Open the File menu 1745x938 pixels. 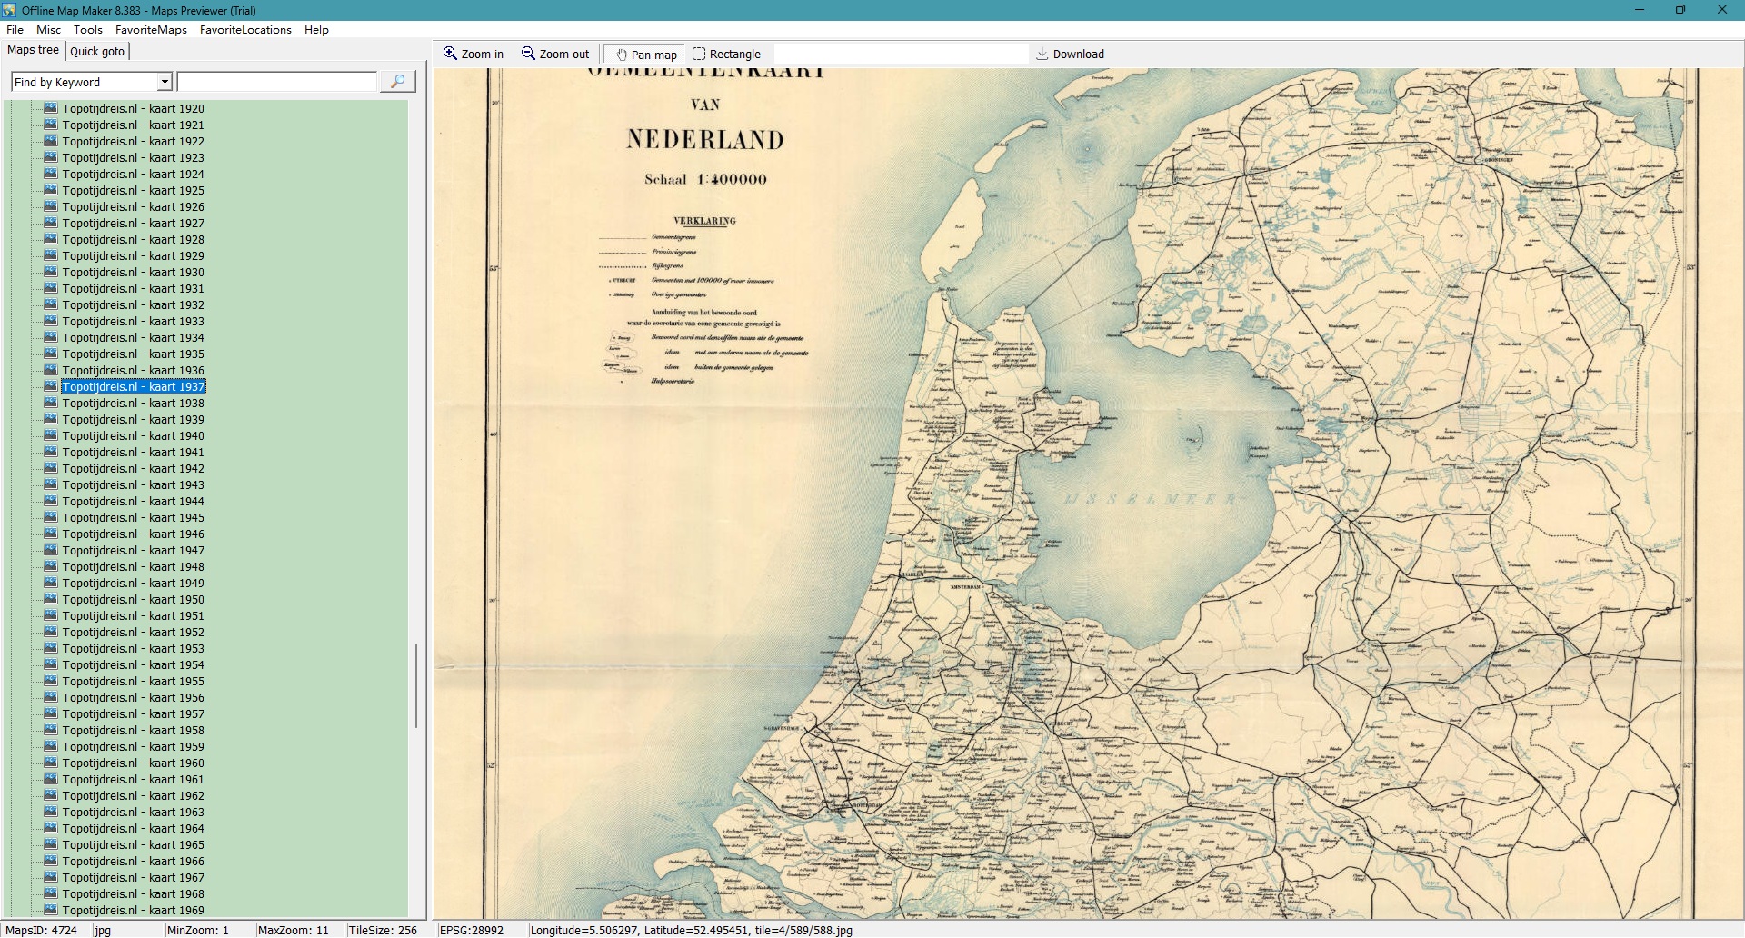point(15,30)
